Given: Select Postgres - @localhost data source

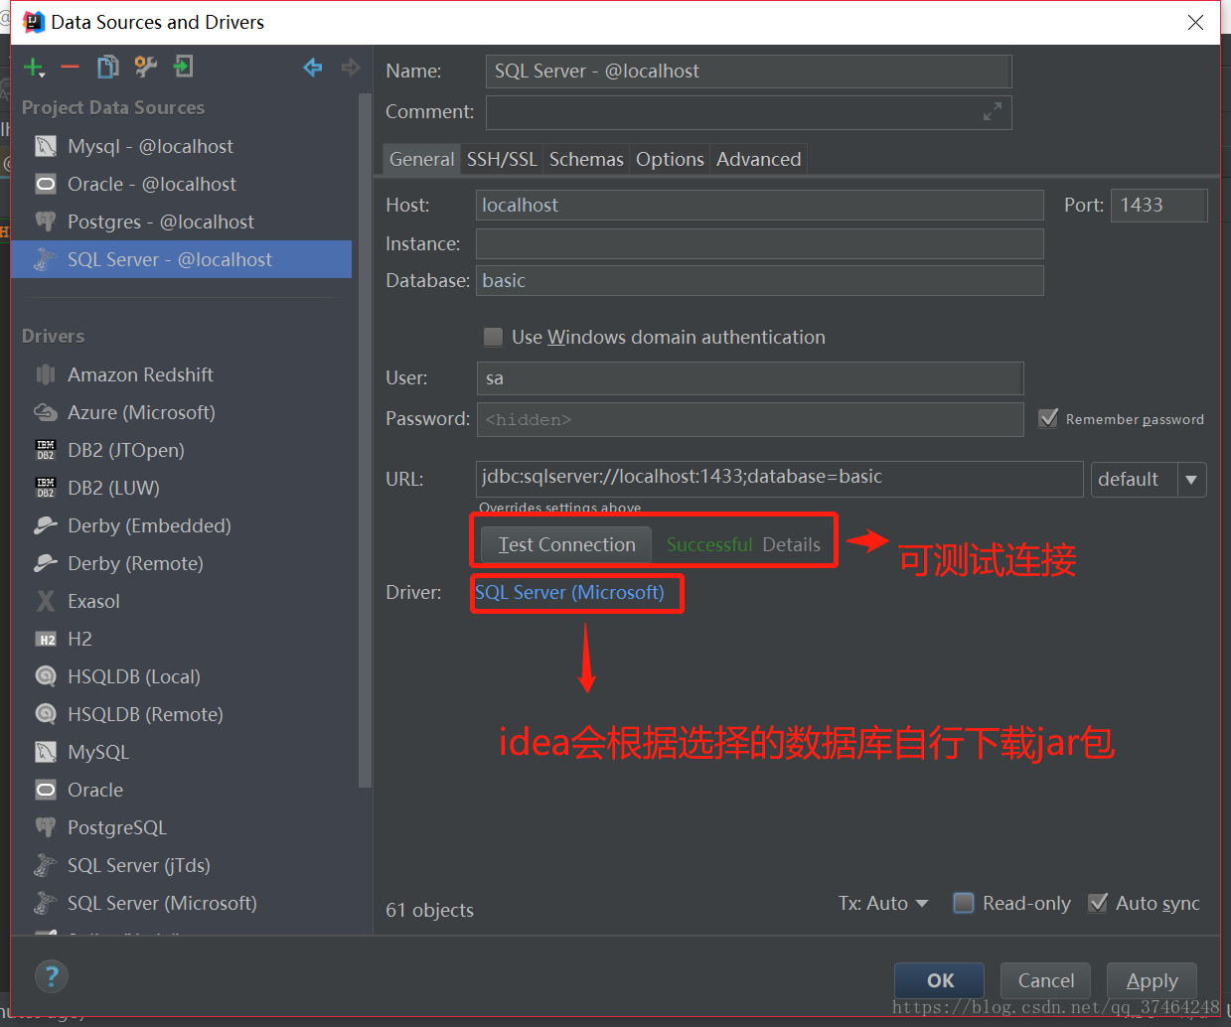Looking at the screenshot, I should (181, 221).
